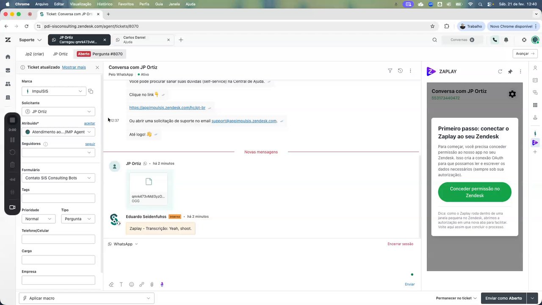Viewport: 542px width, 305px height.
Task: Toggle text formatting in composer
Action: [x=121, y=285]
